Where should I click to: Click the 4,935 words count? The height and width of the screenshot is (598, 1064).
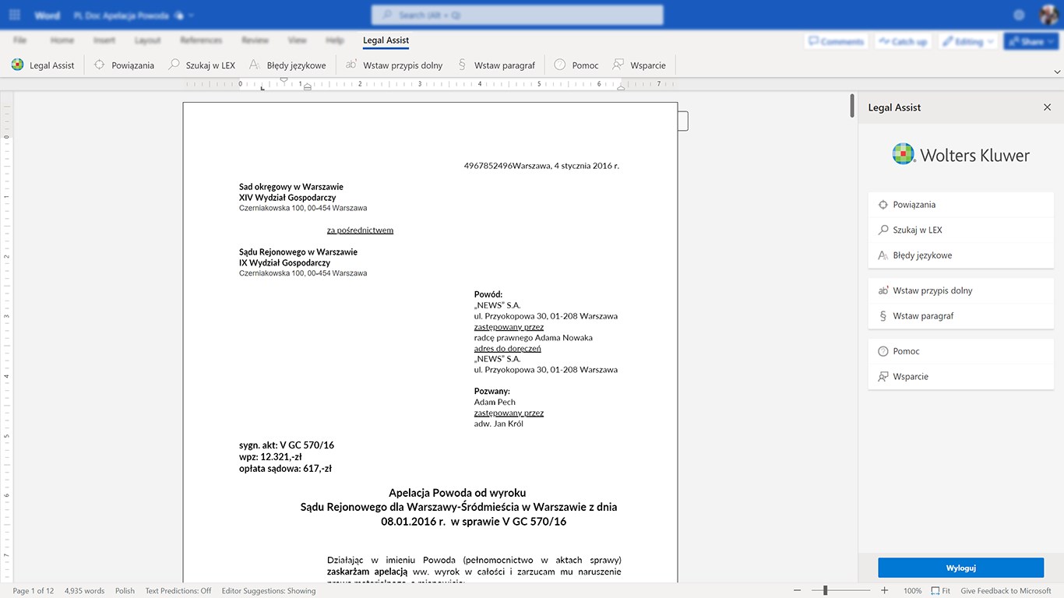84,591
